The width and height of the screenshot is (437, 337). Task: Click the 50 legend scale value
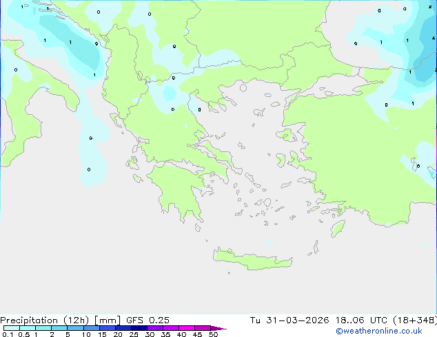pos(213,334)
